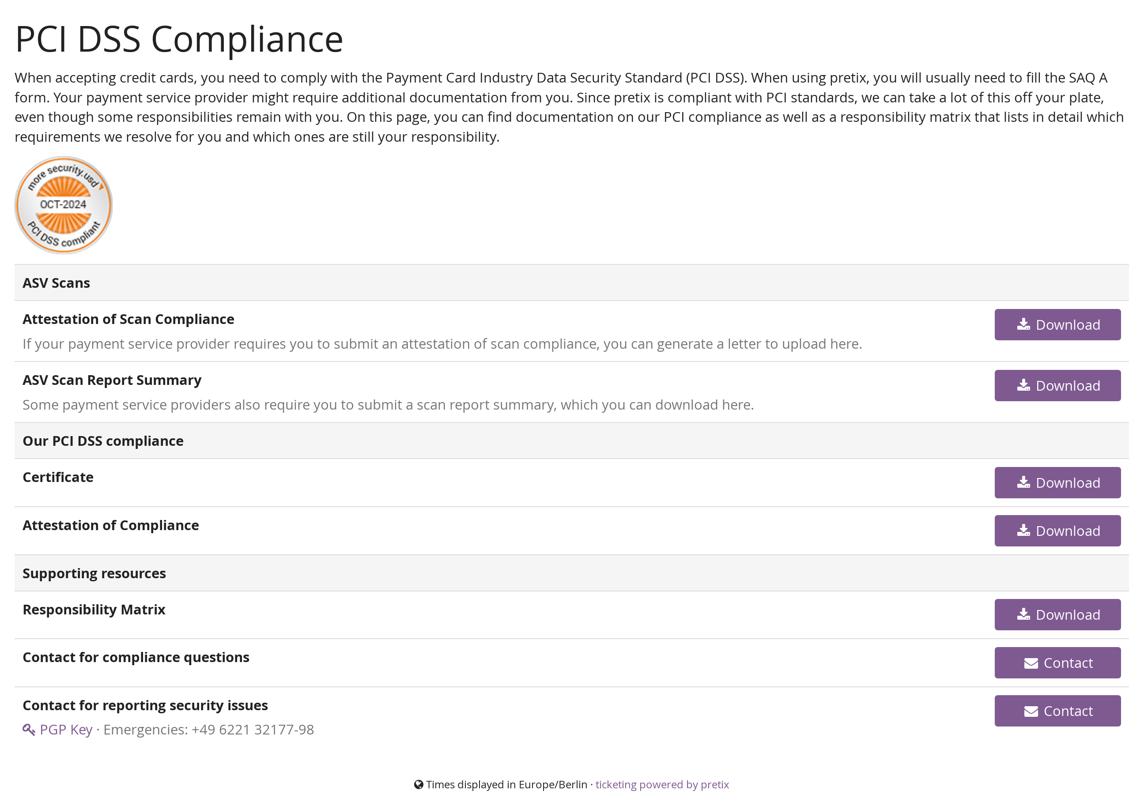Click the Supporting resources section header
Screen dimensions: 1144x802
(x=94, y=573)
